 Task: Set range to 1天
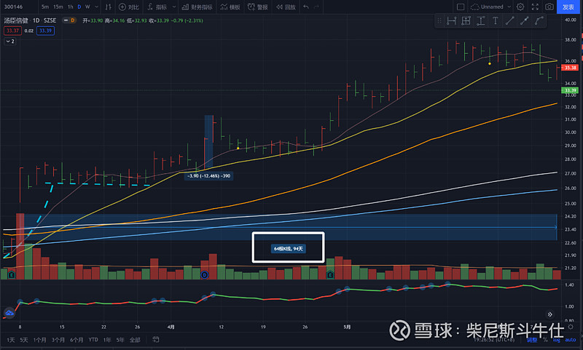point(11,340)
